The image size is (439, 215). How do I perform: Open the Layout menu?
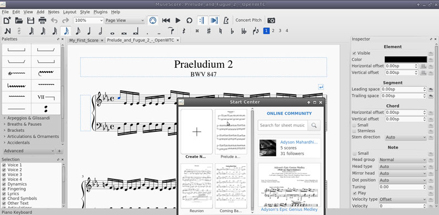pyautogui.click(x=70, y=12)
